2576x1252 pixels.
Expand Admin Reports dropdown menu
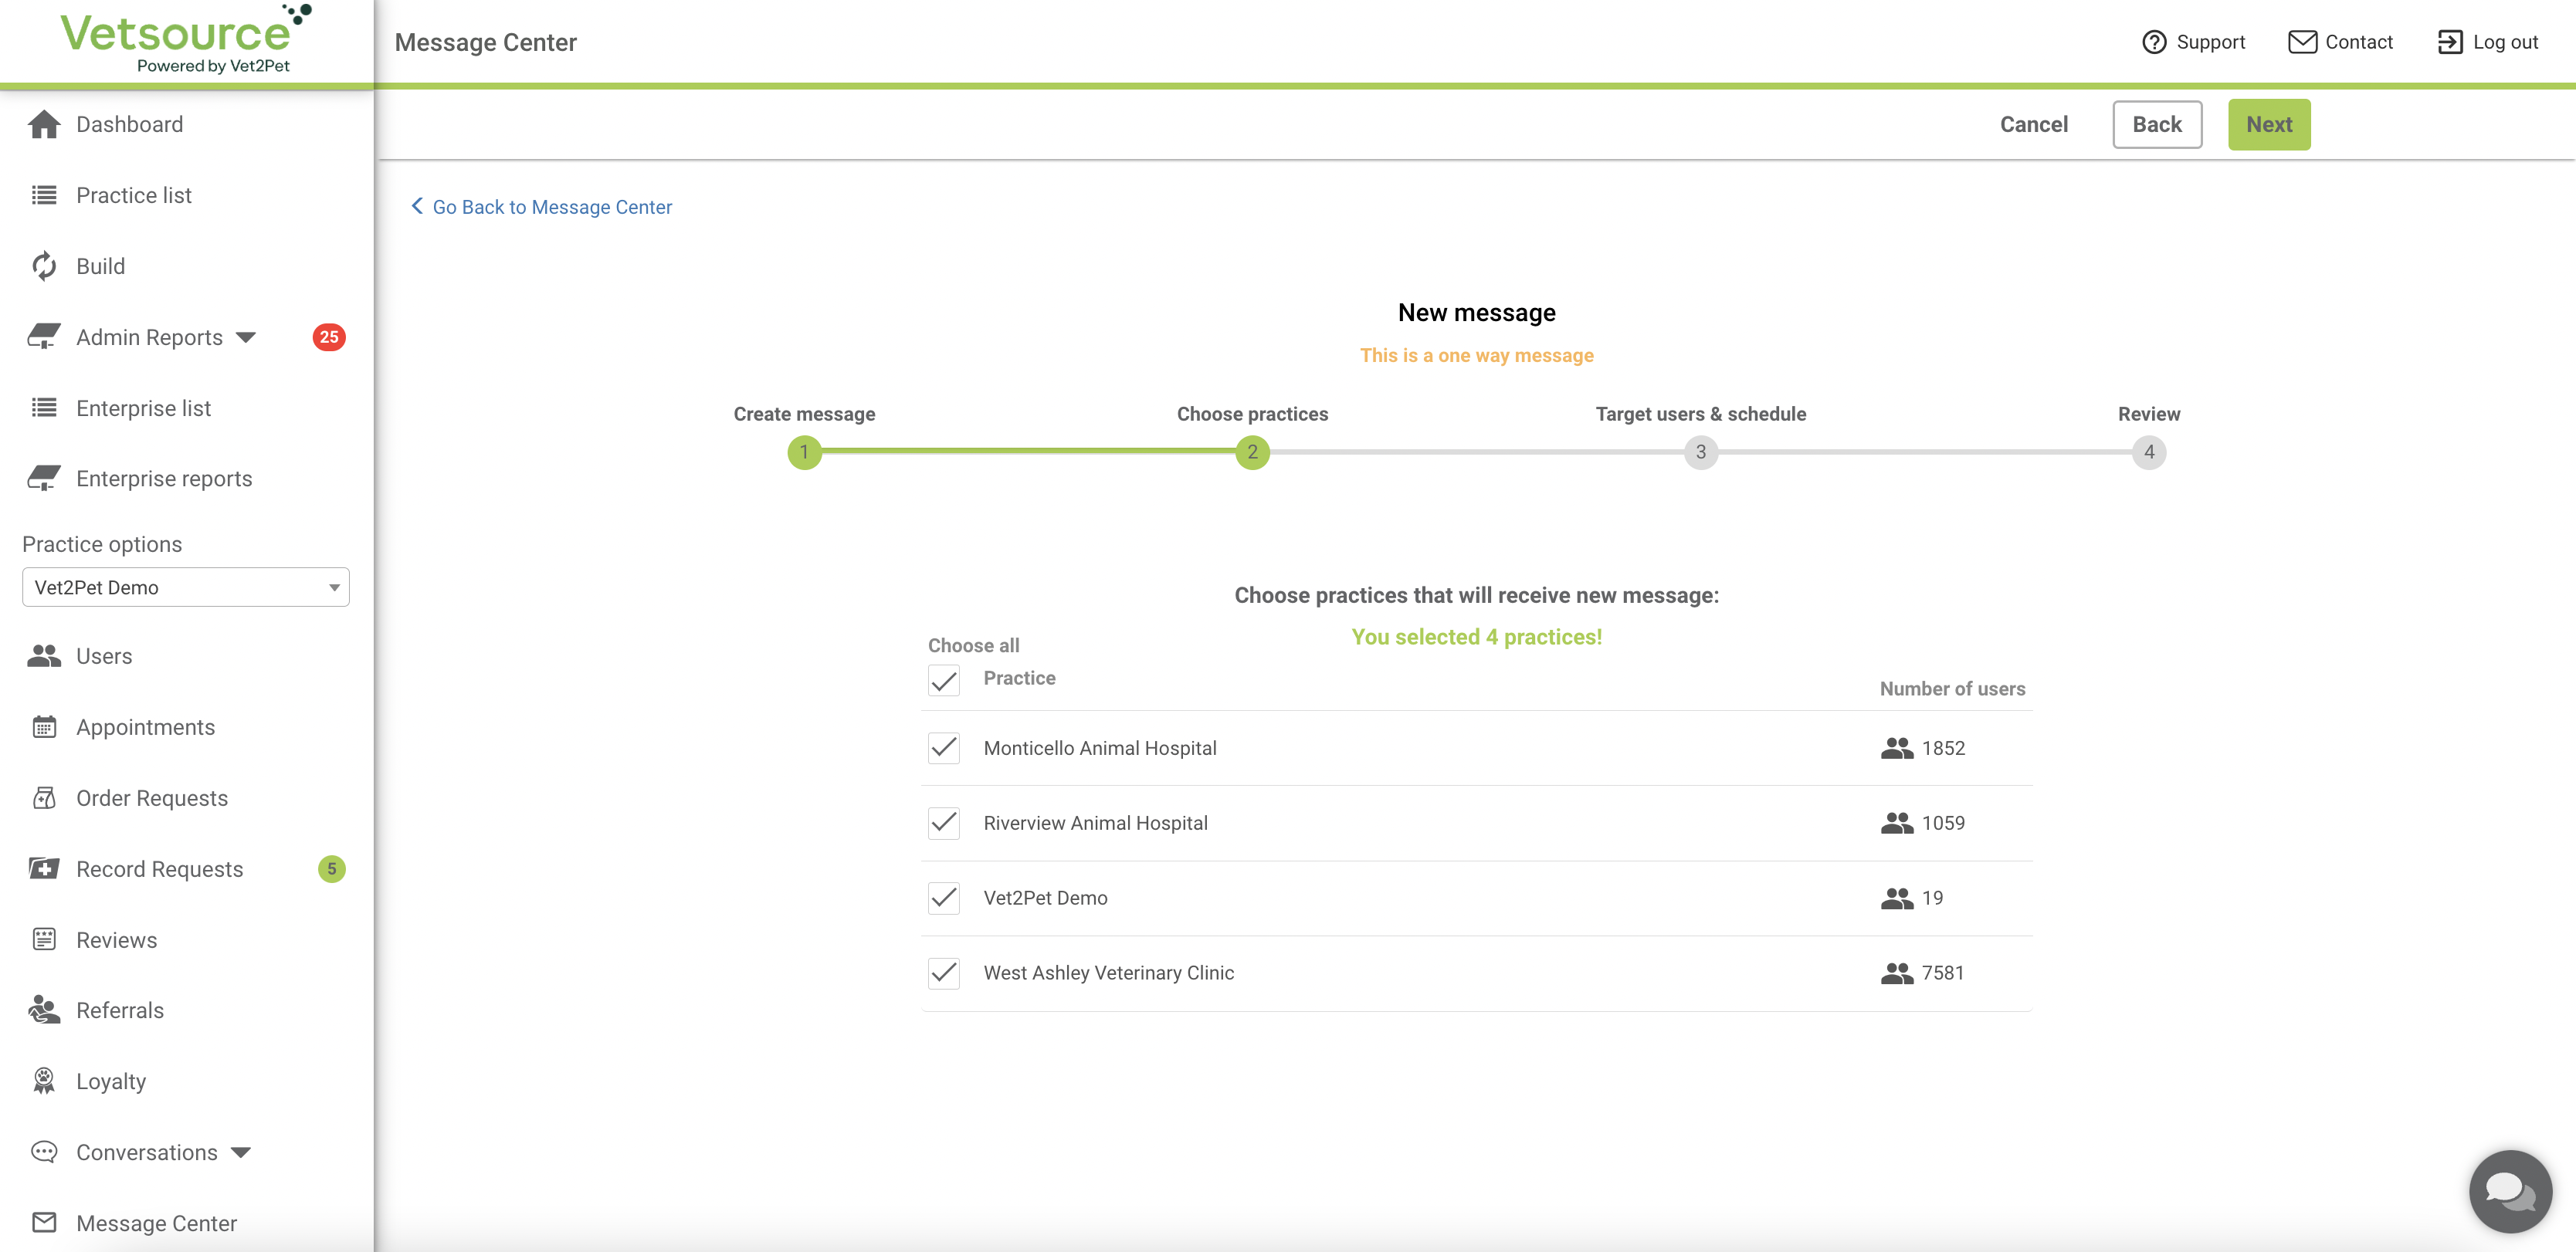click(x=242, y=337)
